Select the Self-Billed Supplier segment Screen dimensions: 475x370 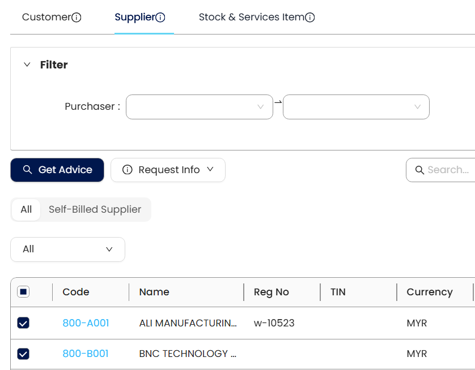[95, 209]
